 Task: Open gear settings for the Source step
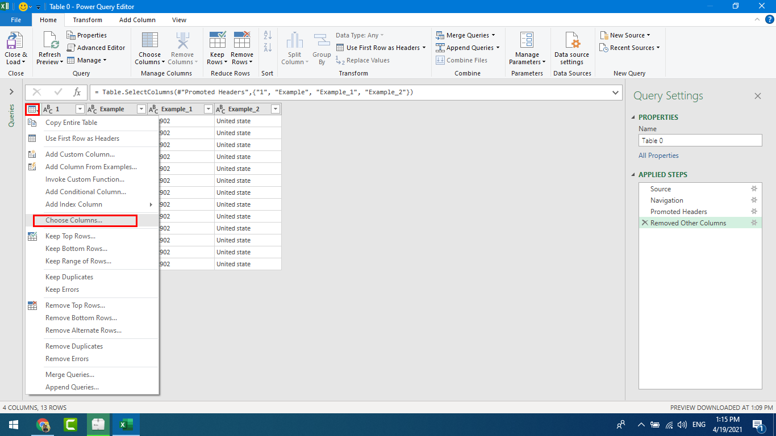coord(754,189)
